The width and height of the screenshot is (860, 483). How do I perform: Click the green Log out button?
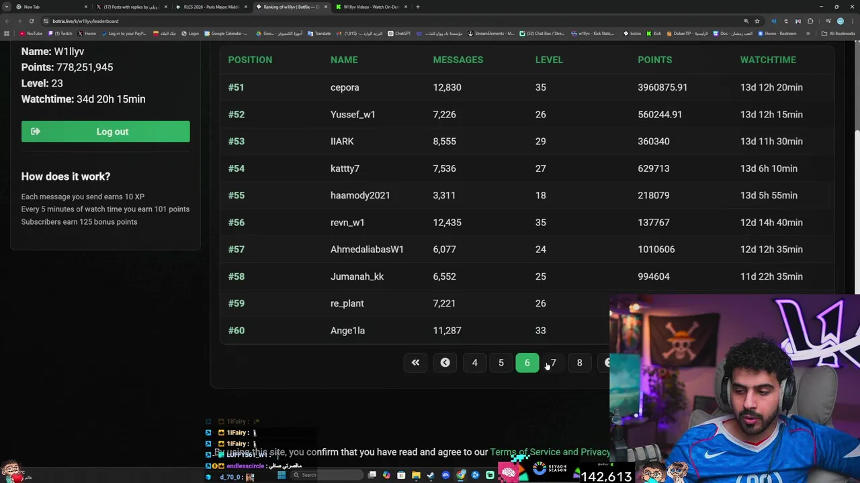[105, 131]
